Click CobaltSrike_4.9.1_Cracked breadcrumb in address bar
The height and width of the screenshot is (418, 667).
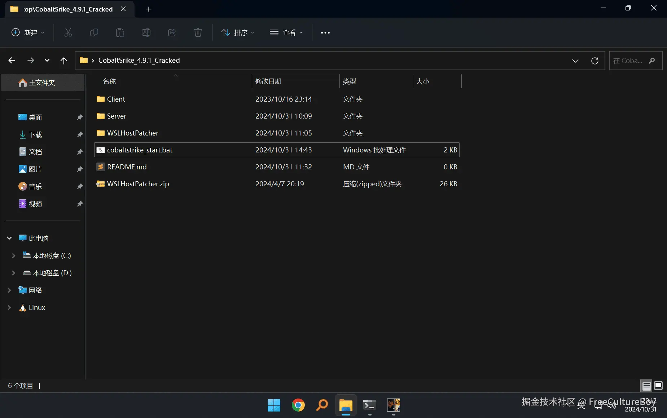pyautogui.click(x=139, y=60)
